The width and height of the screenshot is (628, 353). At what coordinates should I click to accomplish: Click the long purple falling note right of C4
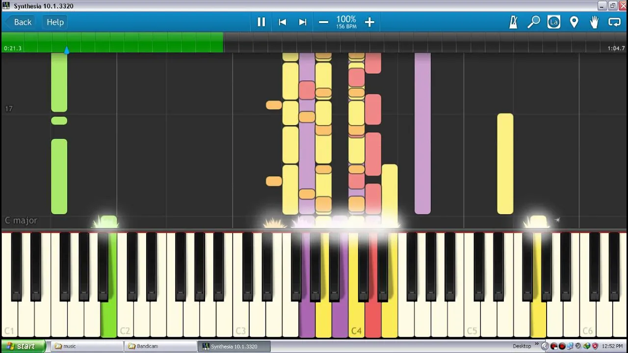[x=422, y=133]
